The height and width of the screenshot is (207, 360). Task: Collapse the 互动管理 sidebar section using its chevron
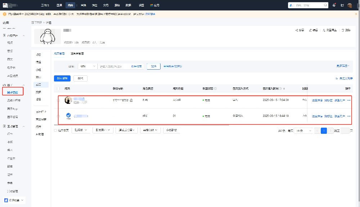24,127
